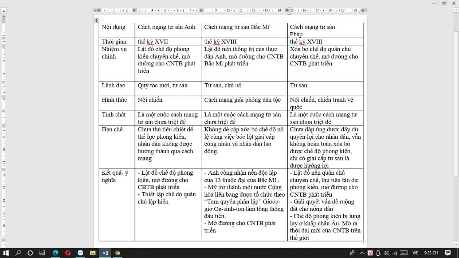The height and width of the screenshot is (258, 459).
Task: Click the VIE language indicator
Action: click(x=415, y=253)
